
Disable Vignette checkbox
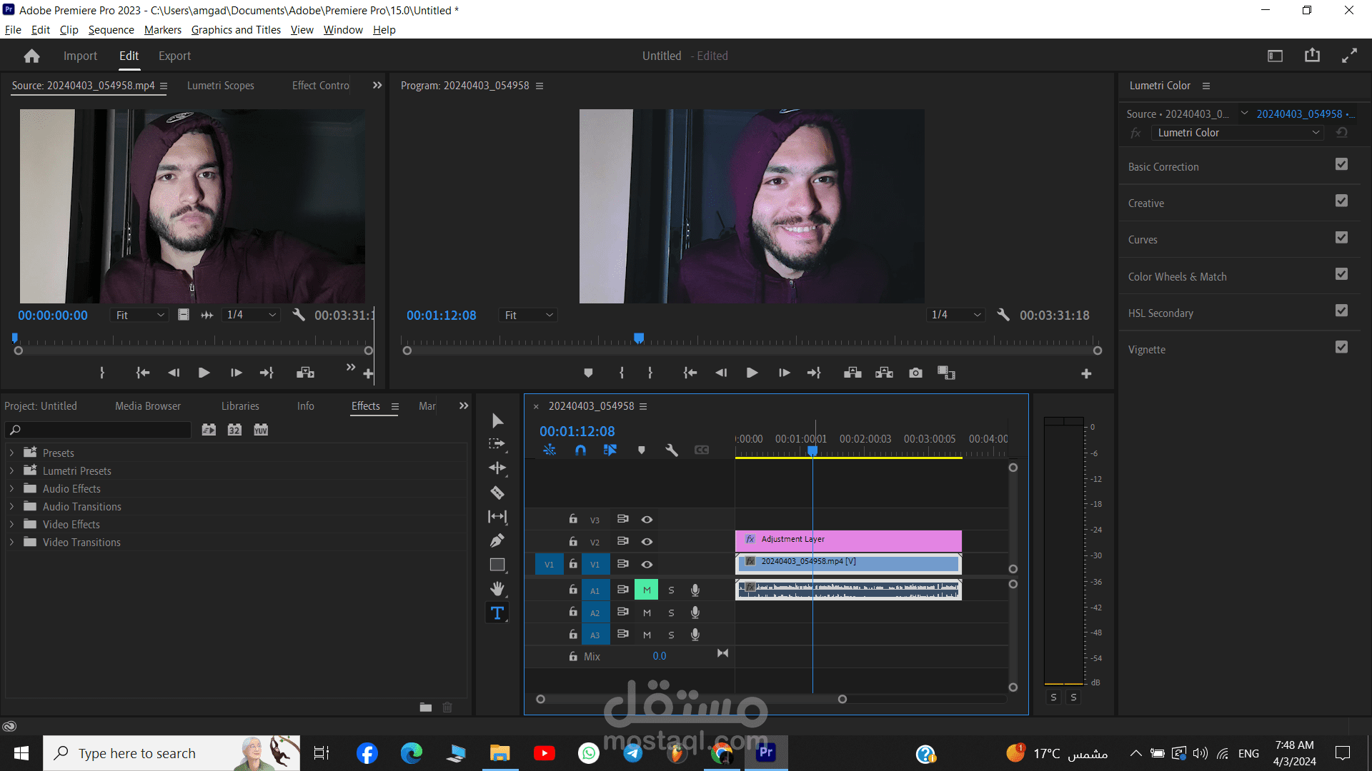point(1341,347)
